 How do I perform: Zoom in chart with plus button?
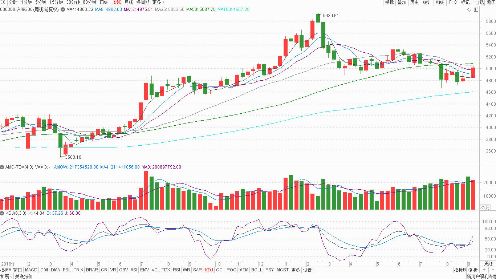pyautogui.click(x=484, y=270)
